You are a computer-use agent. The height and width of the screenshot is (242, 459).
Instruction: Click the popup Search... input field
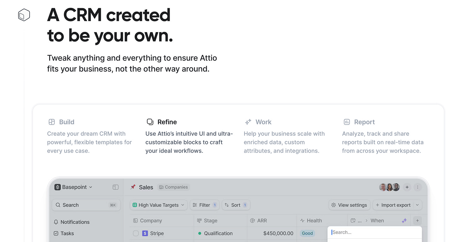click(x=375, y=232)
